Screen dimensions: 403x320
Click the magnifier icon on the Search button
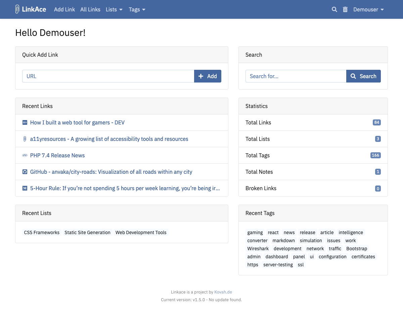(353, 76)
